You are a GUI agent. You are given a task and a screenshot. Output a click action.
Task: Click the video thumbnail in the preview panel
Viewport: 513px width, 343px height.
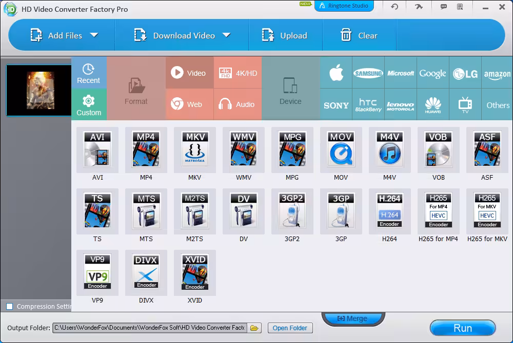38,90
